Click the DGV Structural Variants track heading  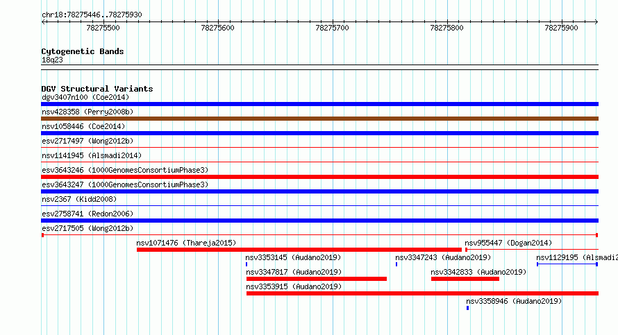[97, 89]
